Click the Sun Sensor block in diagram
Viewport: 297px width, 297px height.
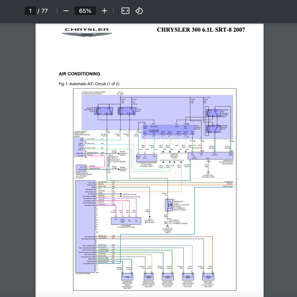click(x=126, y=221)
